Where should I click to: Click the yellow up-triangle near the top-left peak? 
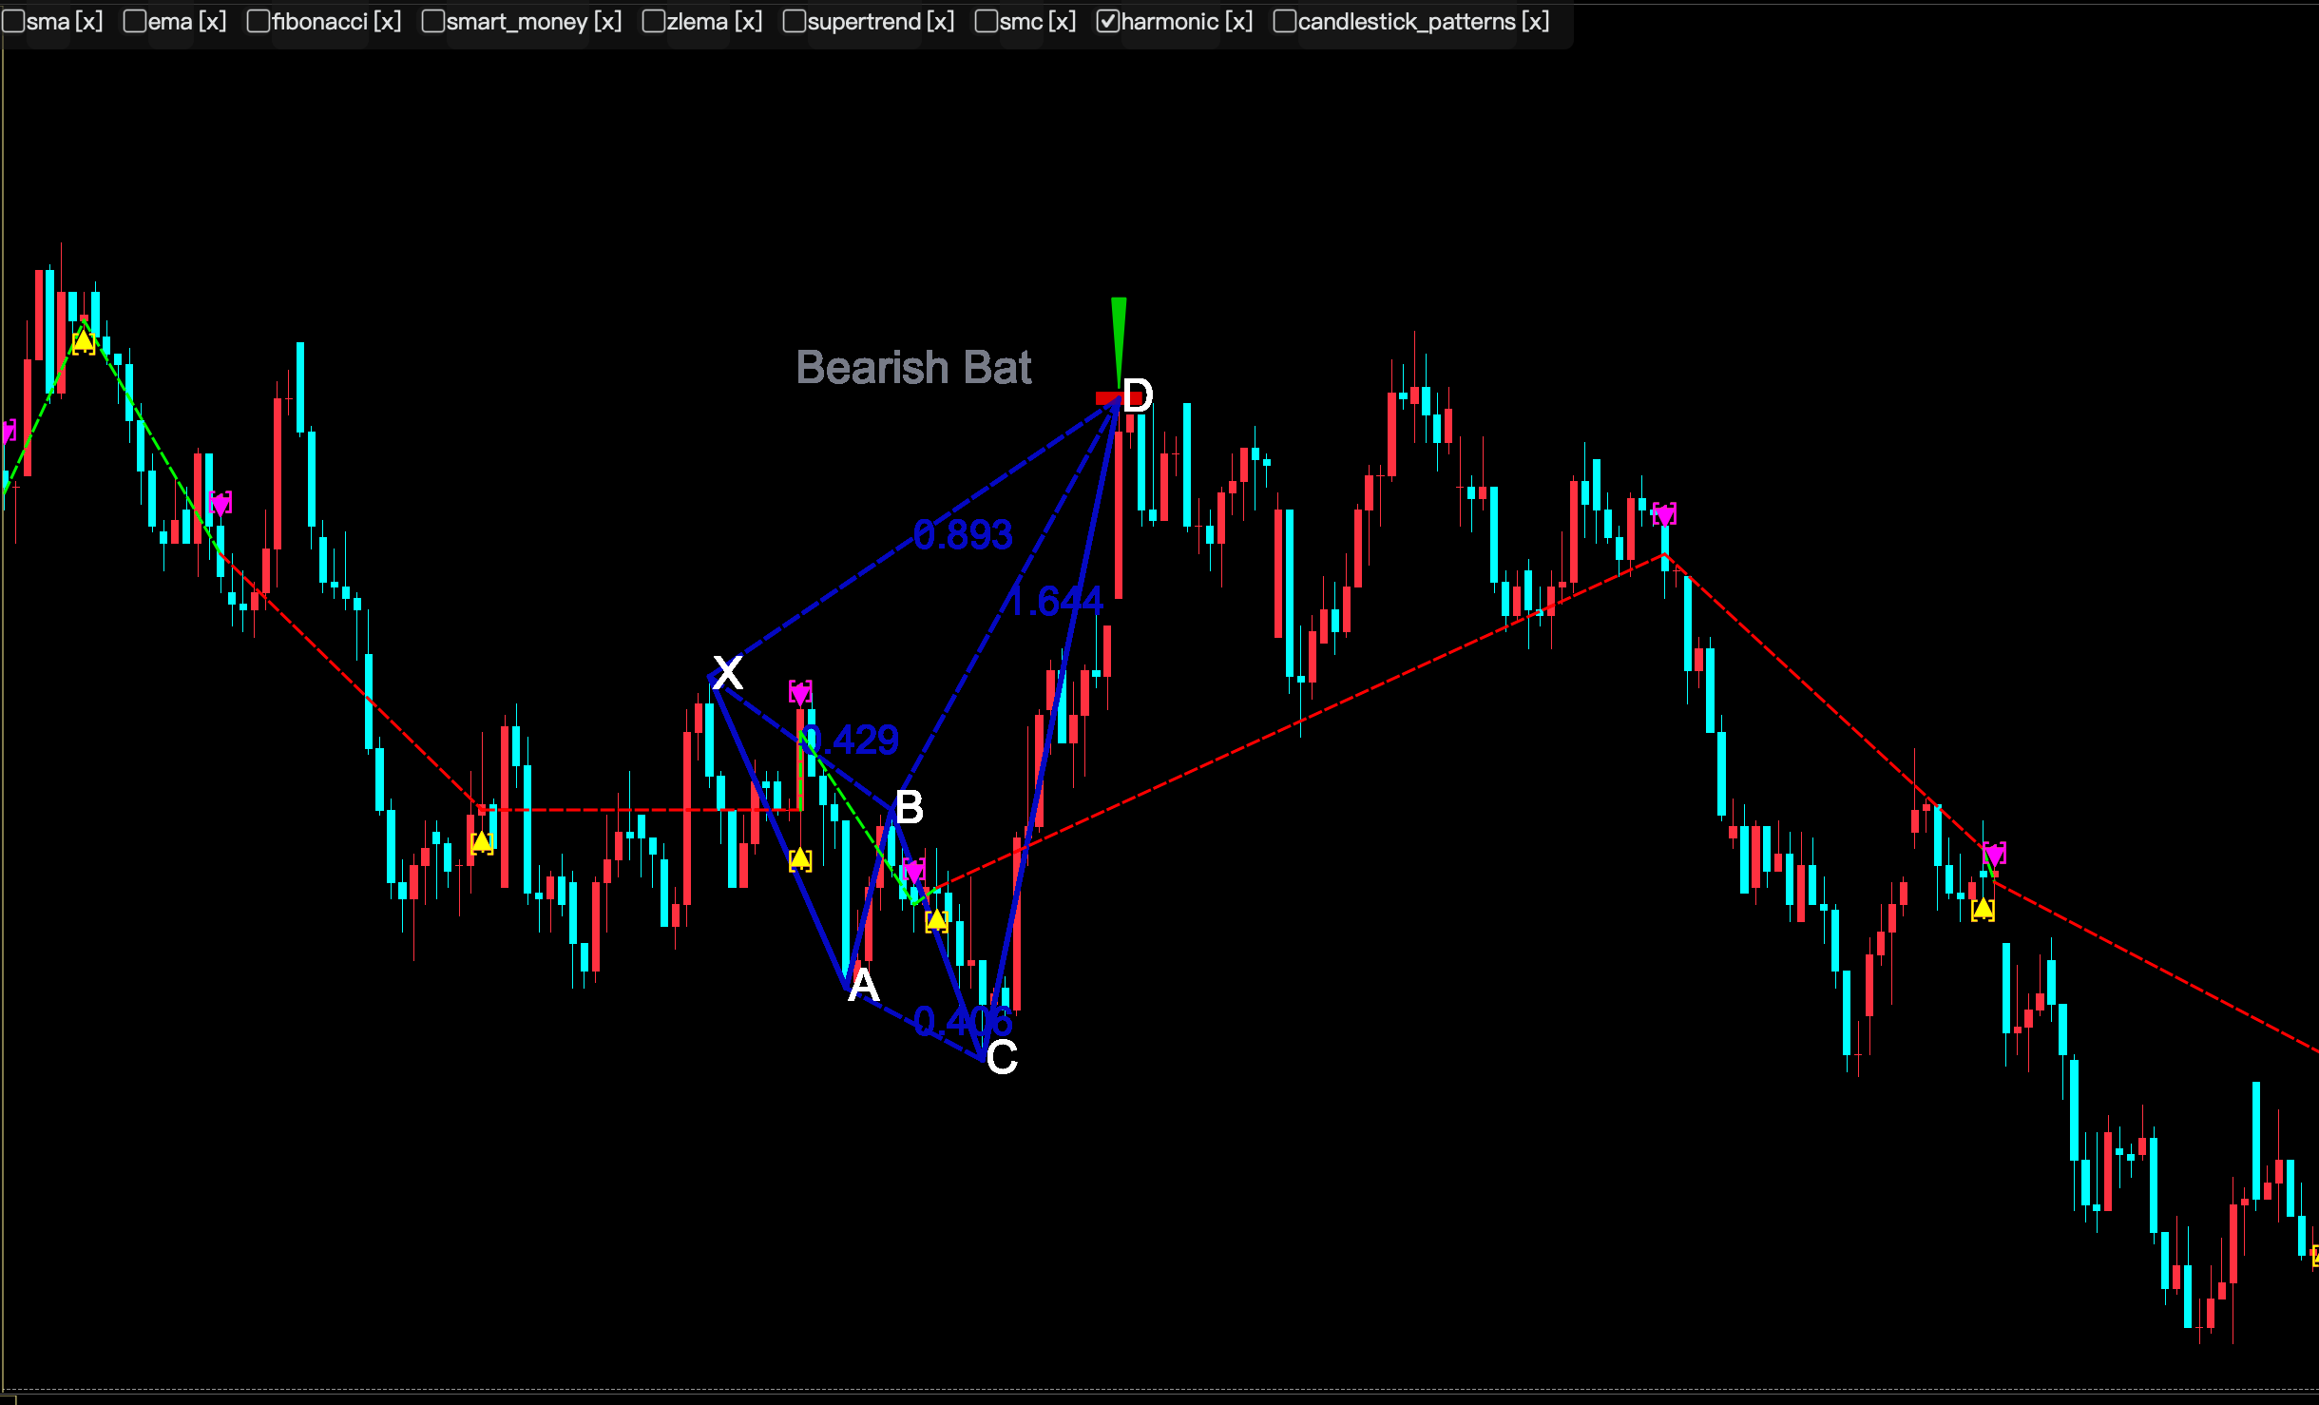pyautogui.click(x=84, y=340)
